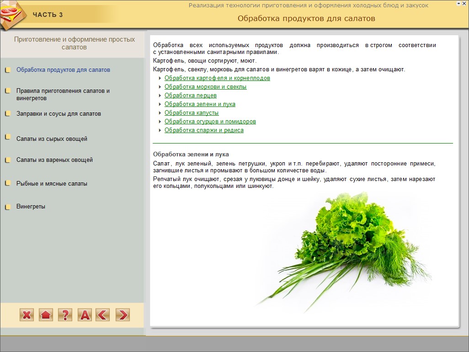Expand arrow beside 'Обработка капусты'
Screen dimensions: 469x352
[x=160, y=113]
